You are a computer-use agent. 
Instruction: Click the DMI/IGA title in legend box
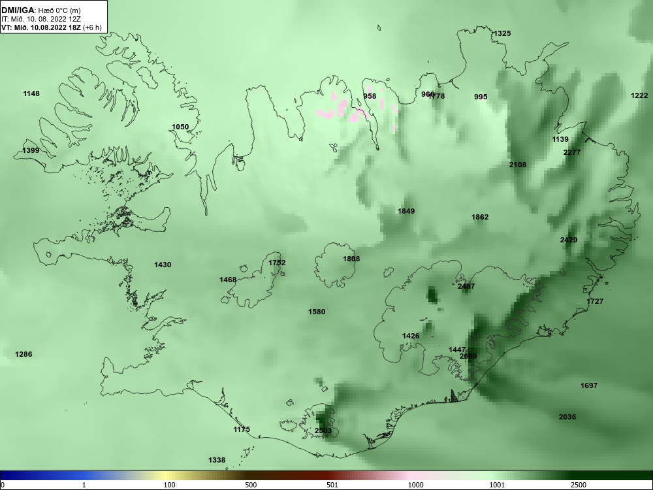[x=18, y=10]
